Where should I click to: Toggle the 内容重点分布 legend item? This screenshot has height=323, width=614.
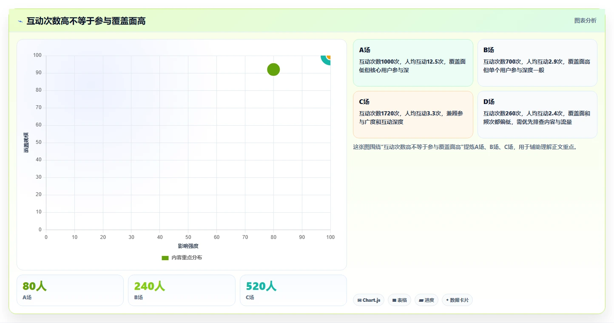[182, 258]
